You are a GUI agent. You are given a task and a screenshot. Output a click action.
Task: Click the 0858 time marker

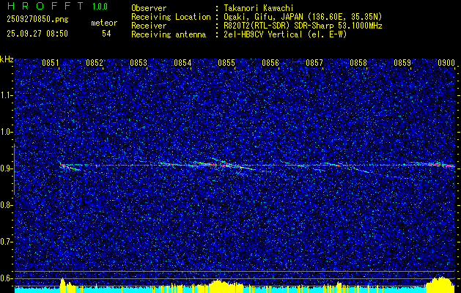(x=358, y=63)
